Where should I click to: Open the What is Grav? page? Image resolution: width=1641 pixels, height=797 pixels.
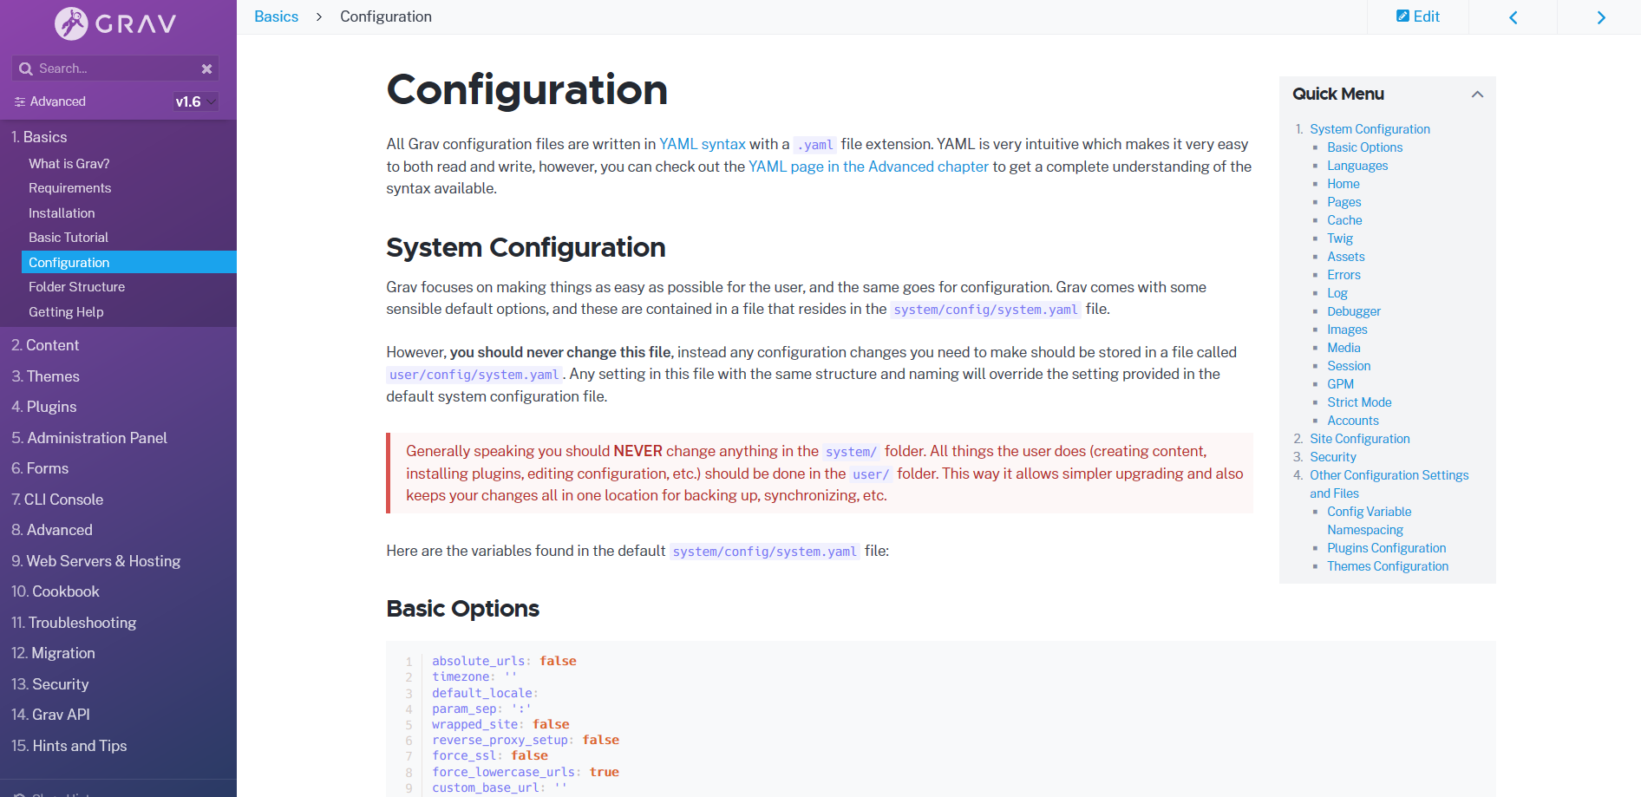pyautogui.click(x=69, y=163)
